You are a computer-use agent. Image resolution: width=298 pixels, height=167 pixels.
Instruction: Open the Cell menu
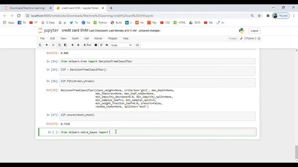coord(87,39)
